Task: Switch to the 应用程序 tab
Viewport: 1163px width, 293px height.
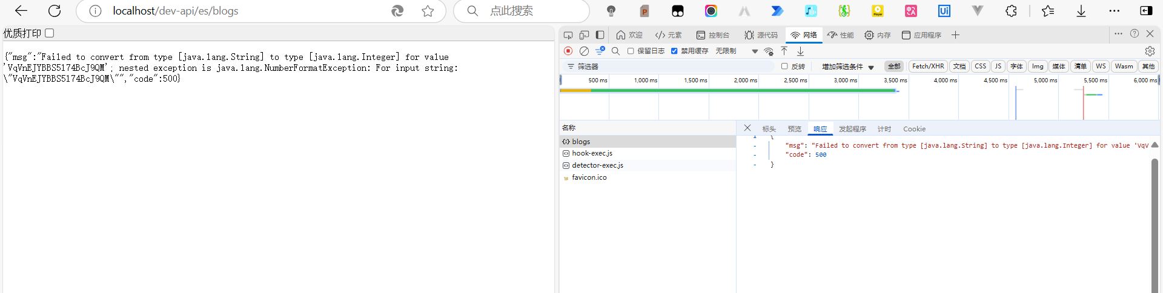Action: click(x=921, y=35)
